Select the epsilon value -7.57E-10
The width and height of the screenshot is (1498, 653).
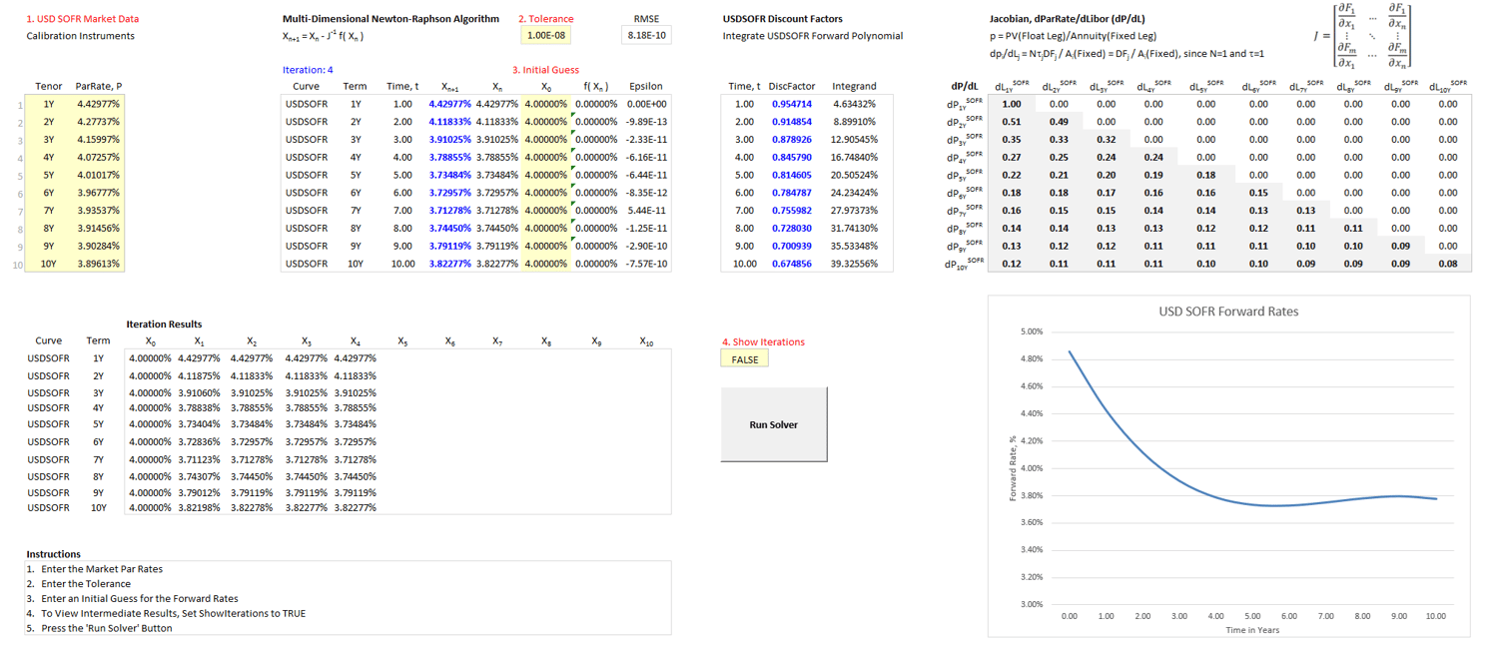[x=646, y=265]
